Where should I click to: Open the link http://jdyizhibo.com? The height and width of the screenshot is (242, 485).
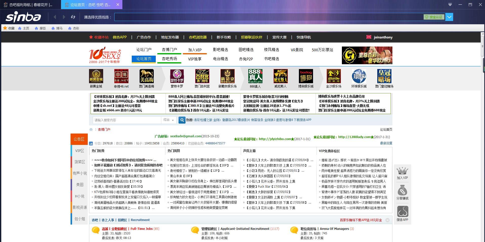pos(275,139)
